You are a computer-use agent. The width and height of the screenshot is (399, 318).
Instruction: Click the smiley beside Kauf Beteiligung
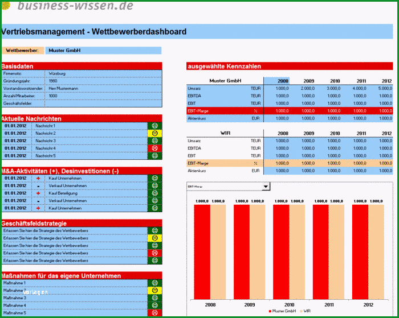tap(154, 193)
